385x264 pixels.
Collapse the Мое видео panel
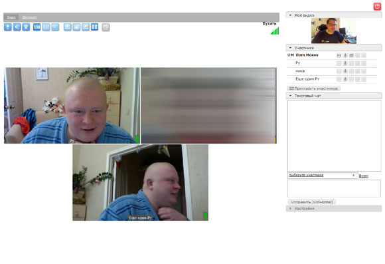tap(290, 15)
